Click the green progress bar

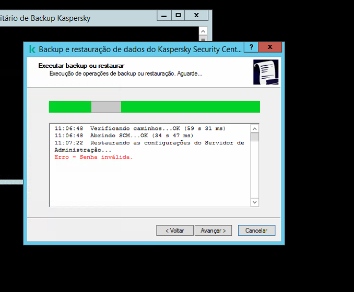coord(155,107)
